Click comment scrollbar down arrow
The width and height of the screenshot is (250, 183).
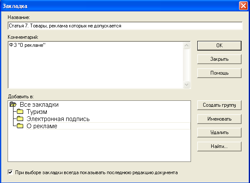point(186,84)
